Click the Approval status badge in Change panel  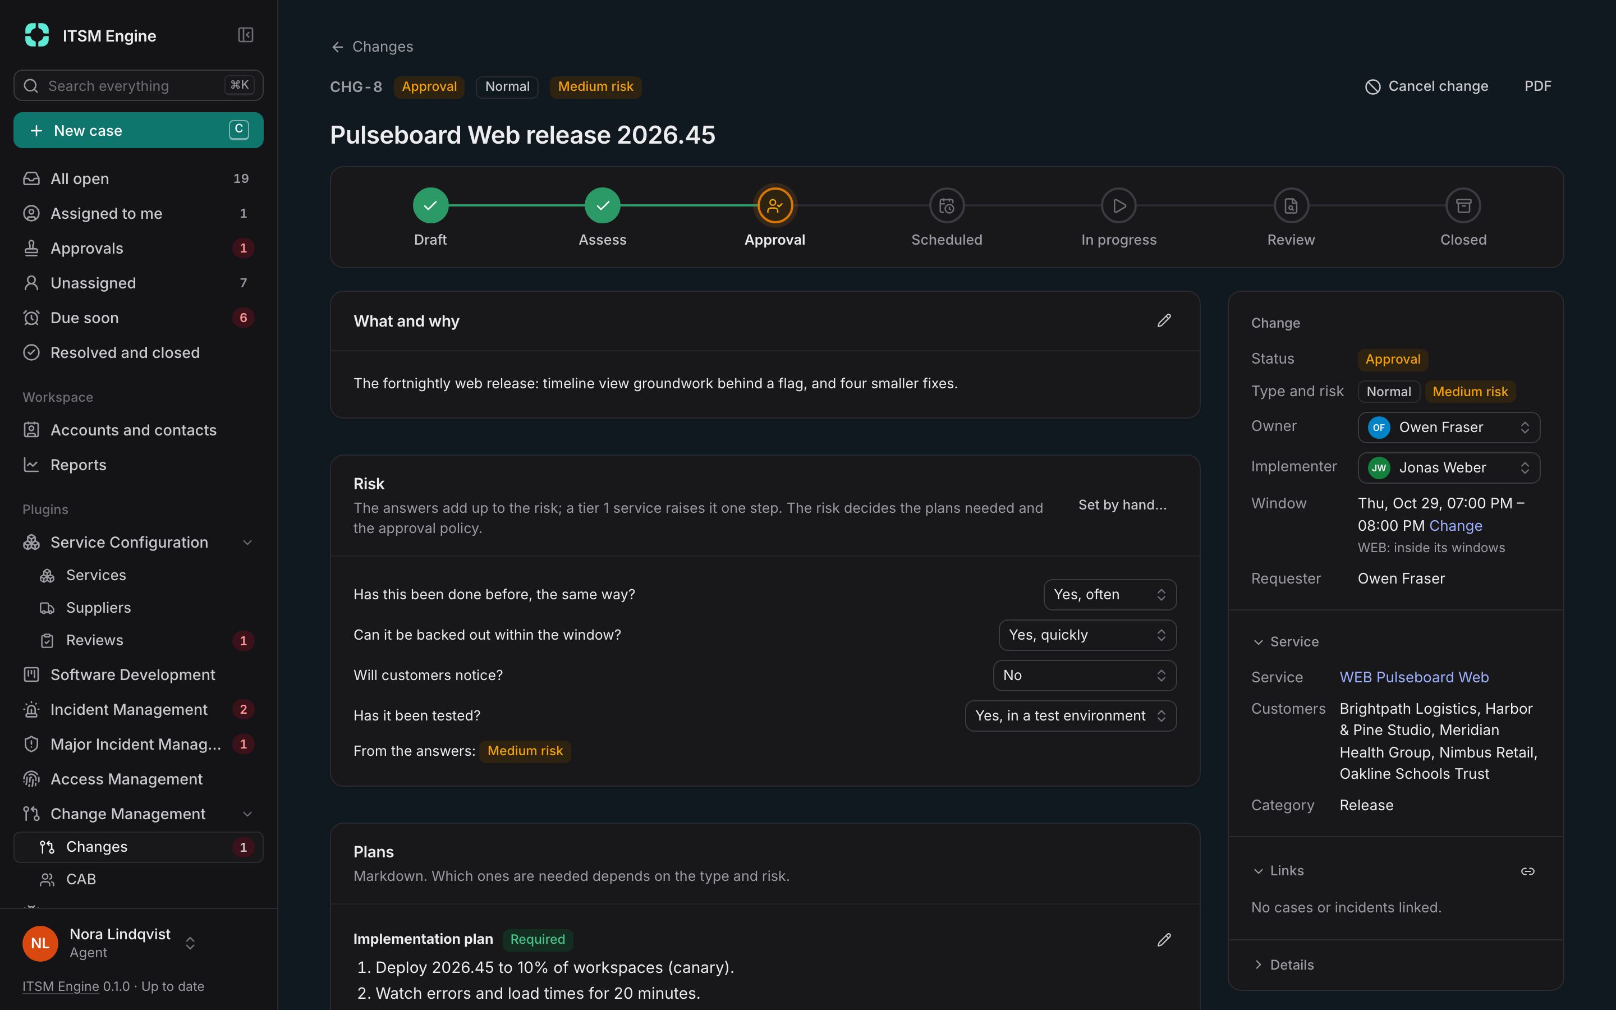pos(1392,359)
